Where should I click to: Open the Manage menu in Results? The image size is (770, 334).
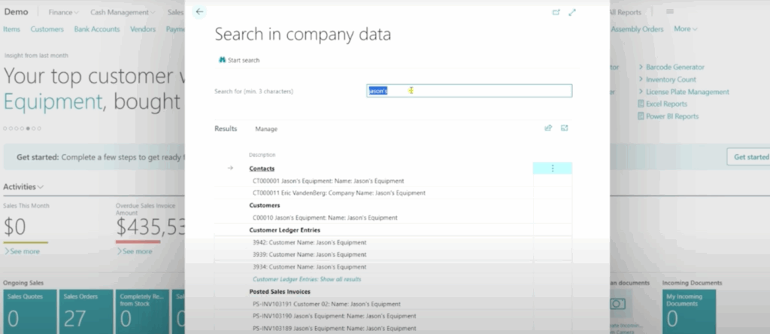pos(266,129)
